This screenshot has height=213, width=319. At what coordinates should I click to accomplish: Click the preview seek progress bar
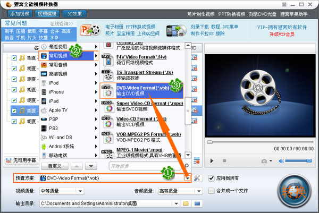260,142
